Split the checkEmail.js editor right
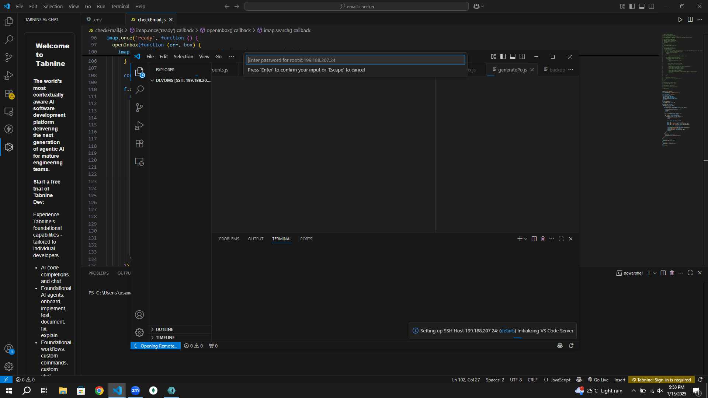 pyautogui.click(x=690, y=20)
